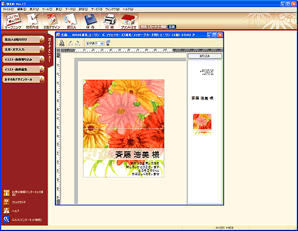The image size is (298, 231).
Task: Select the small address text in right panel
Action: pyautogui.click(x=207, y=72)
